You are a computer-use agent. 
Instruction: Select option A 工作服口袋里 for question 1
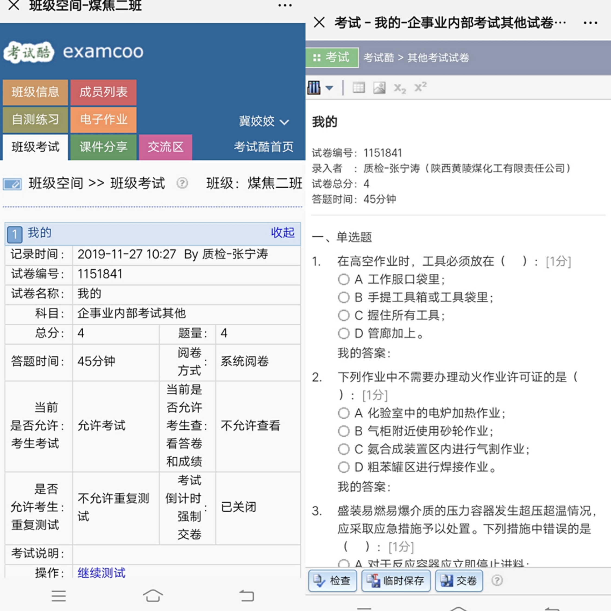344,280
